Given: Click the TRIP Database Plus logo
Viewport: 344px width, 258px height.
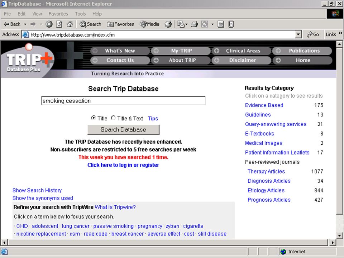Looking at the screenshot, I should [x=28, y=60].
